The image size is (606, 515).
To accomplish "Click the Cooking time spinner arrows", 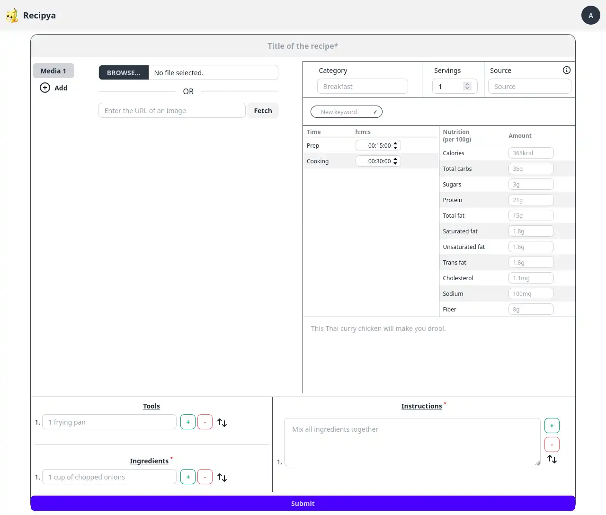I will (395, 161).
